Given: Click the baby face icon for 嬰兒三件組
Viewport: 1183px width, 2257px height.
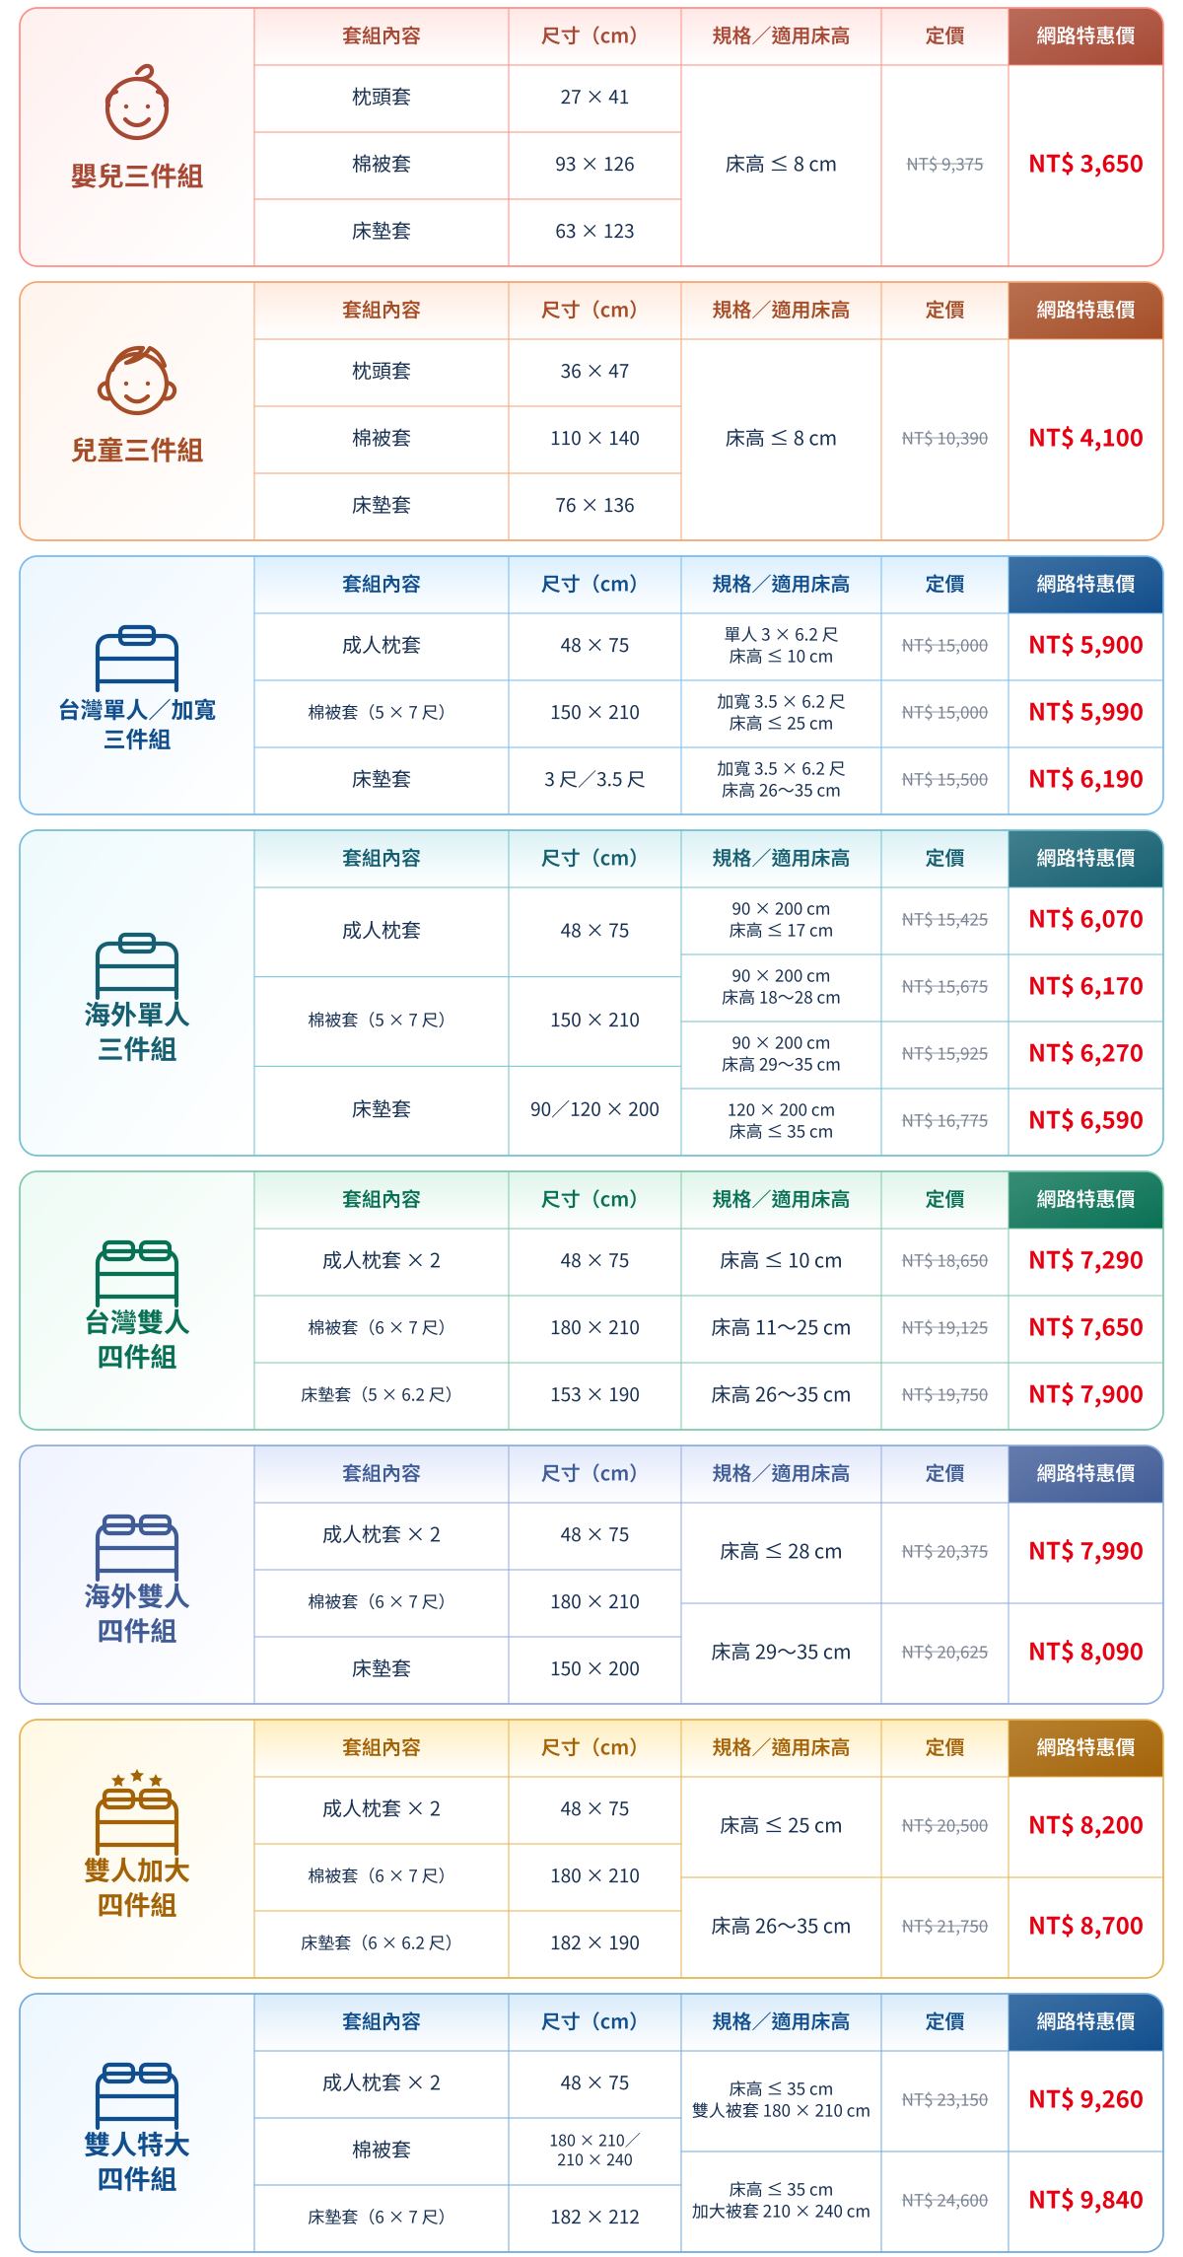Looking at the screenshot, I should point(137,102).
